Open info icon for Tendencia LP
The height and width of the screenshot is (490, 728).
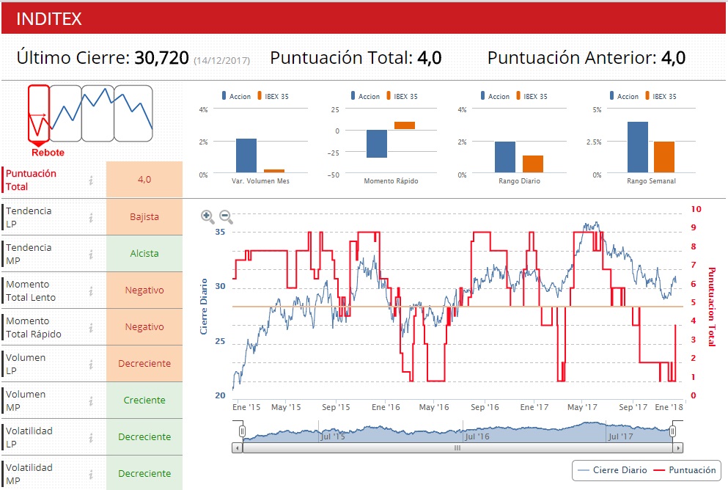point(91,217)
